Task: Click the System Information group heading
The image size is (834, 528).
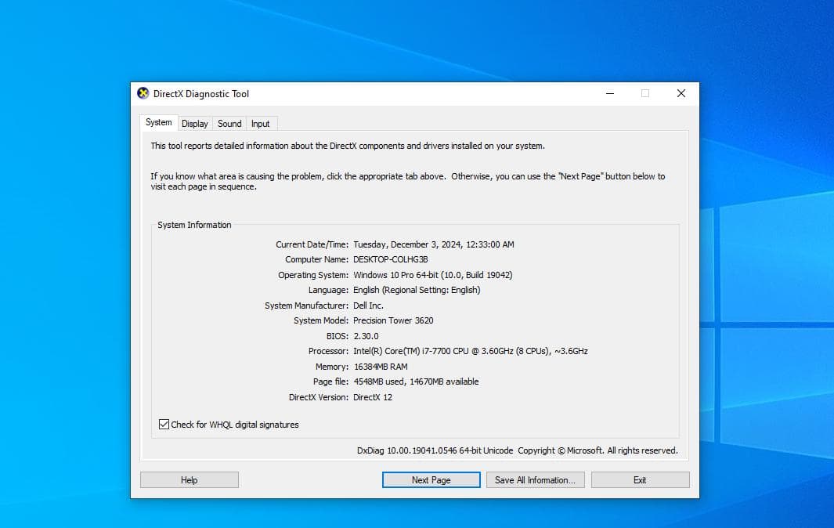Action: pos(193,225)
